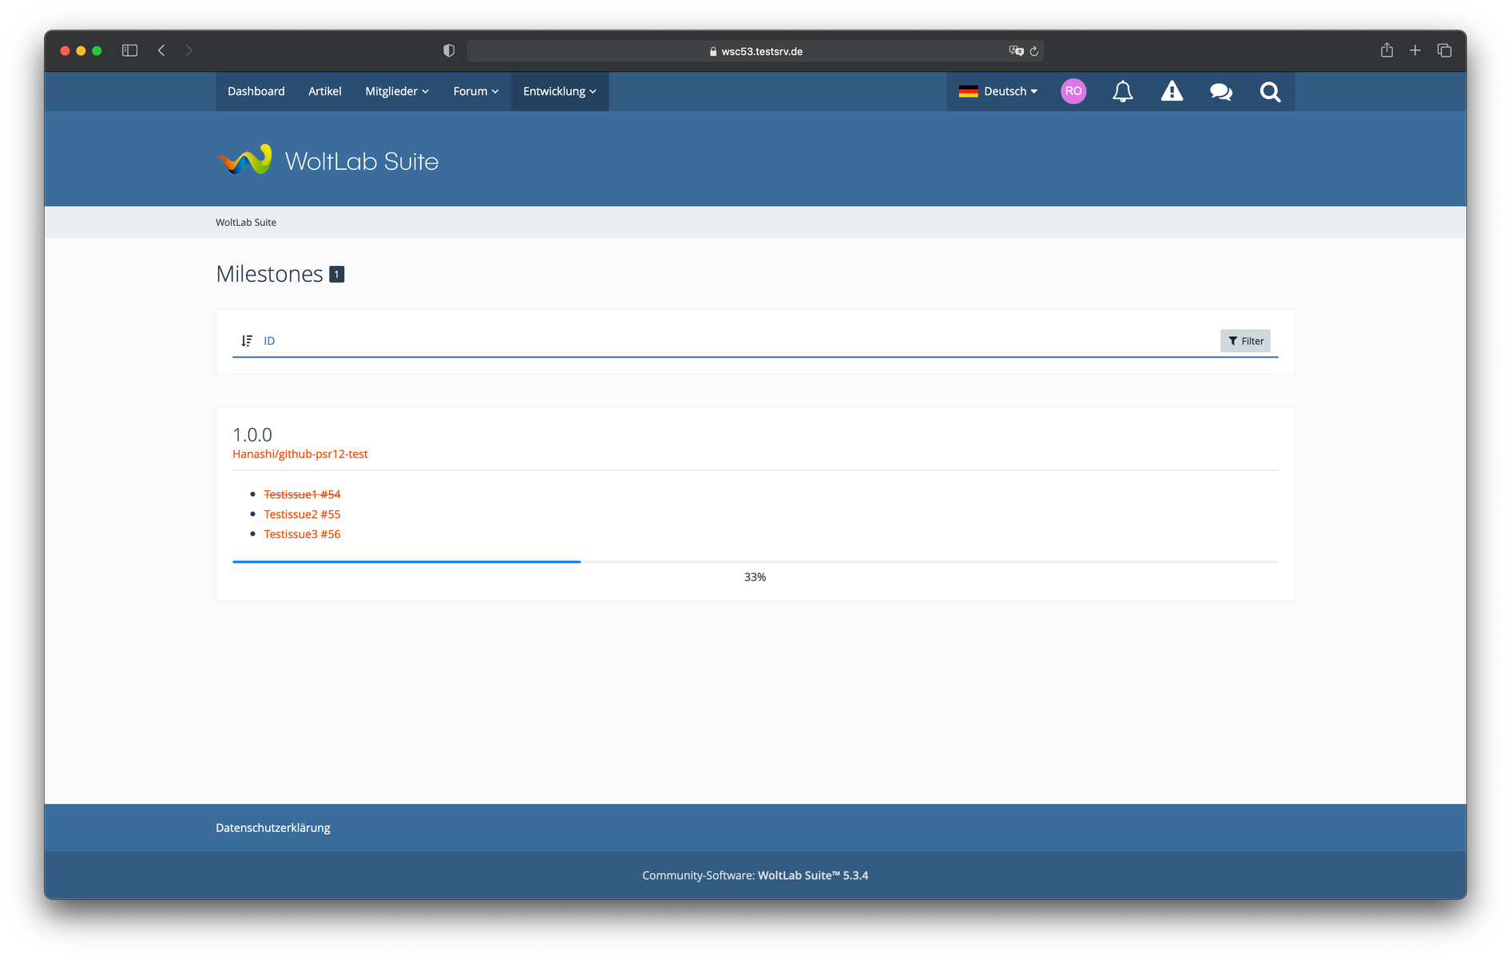Open the notifications bell icon
This screenshot has width=1511, height=958.
click(1122, 92)
